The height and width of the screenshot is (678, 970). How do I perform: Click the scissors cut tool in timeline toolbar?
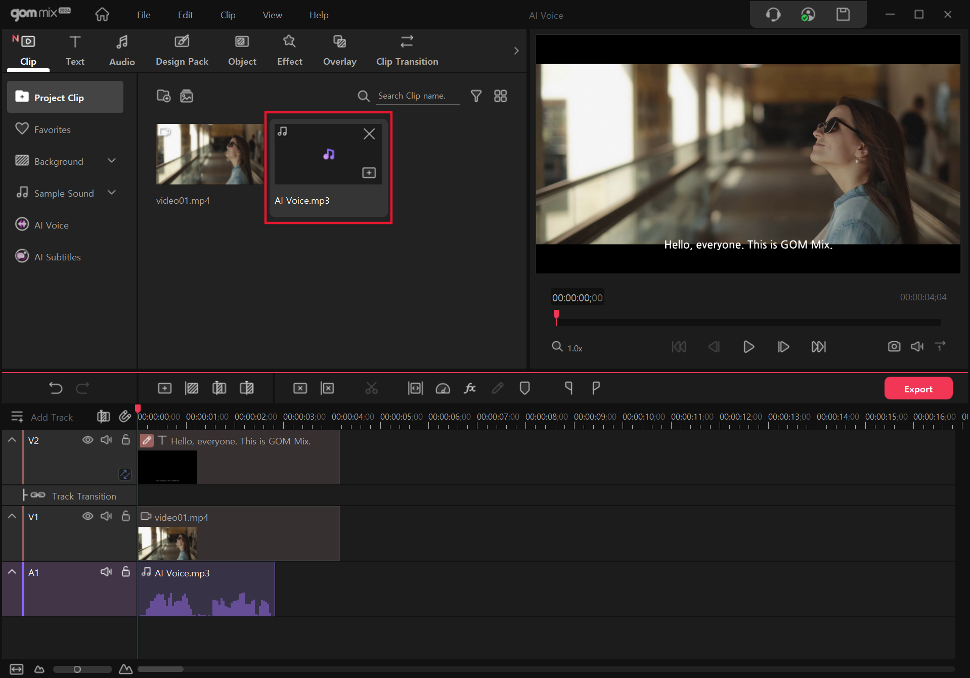[x=371, y=388]
